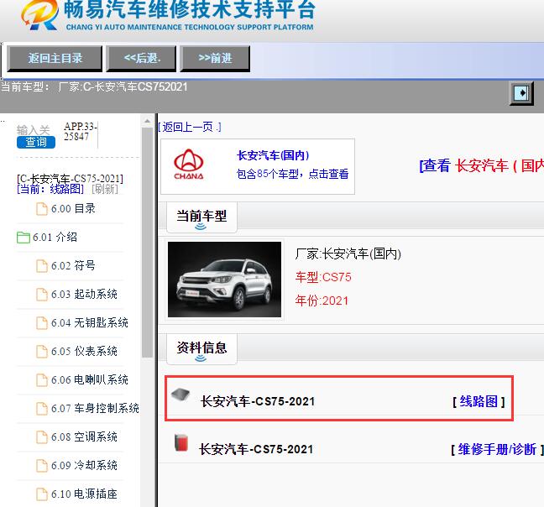Image resolution: width=544 pixels, height=507 pixels.
Task: Click the [刷新] refresh link
Action: (x=105, y=189)
